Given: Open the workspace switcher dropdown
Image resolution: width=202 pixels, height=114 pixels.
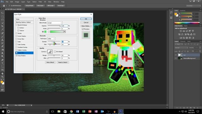Looking at the screenshot, I should (193, 6).
